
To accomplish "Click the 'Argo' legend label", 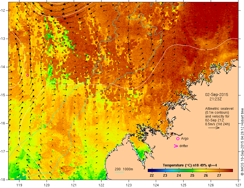I will [x=185, y=139].
